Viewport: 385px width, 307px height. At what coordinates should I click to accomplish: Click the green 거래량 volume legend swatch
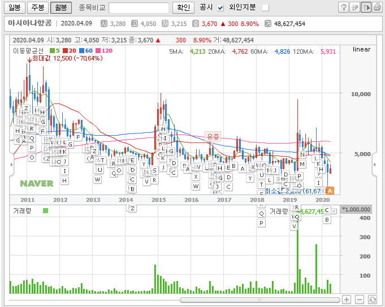click(45, 211)
